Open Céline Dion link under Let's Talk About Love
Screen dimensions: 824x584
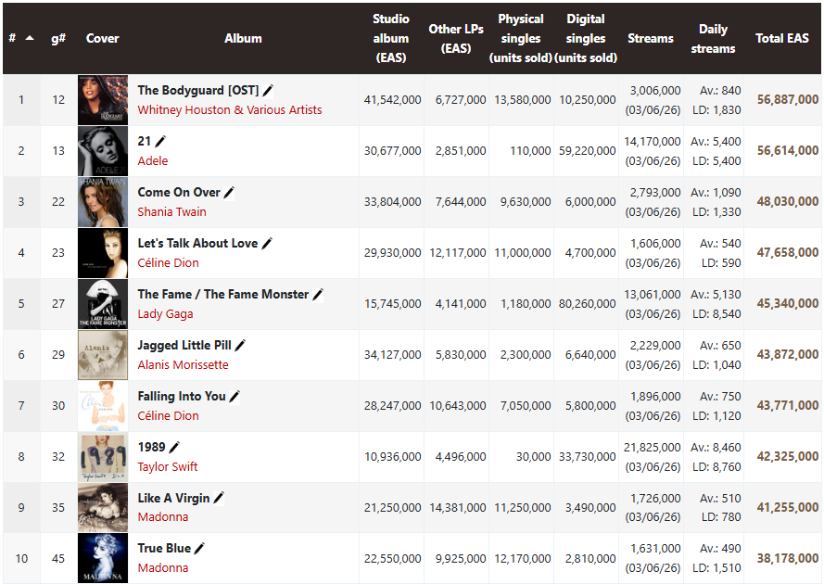tap(168, 263)
